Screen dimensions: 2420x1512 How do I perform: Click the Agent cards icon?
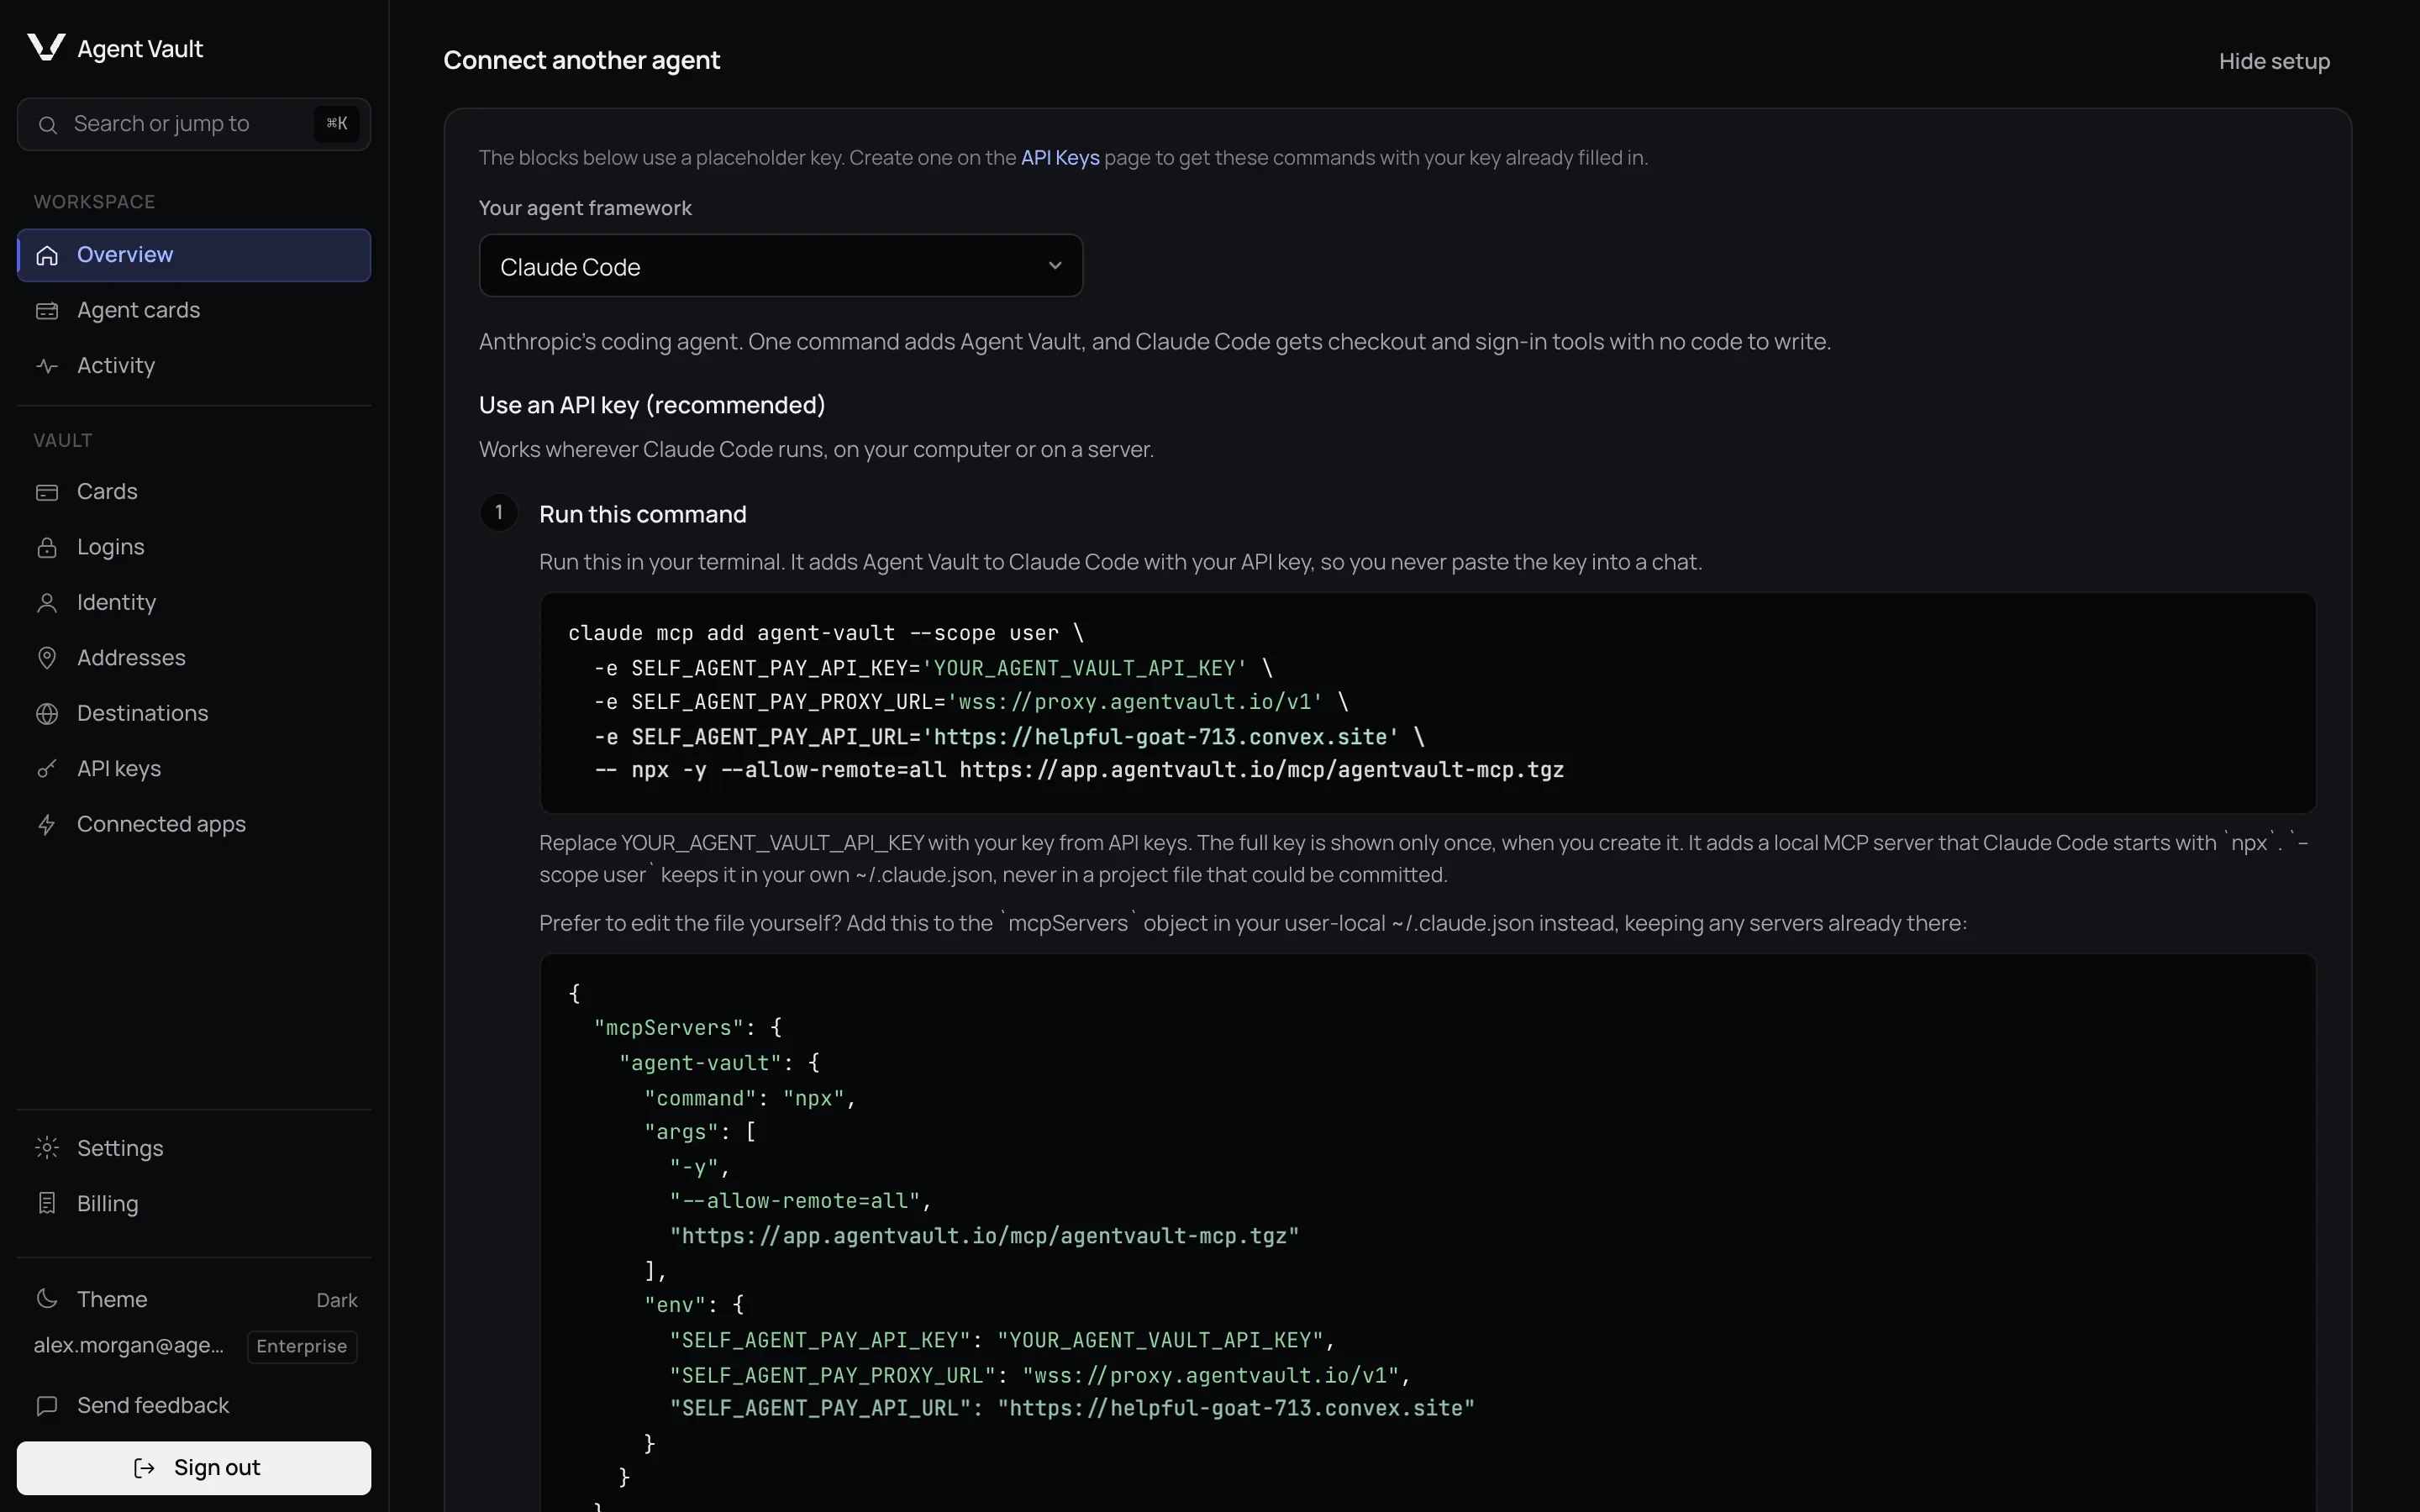click(x=47, y=311)
